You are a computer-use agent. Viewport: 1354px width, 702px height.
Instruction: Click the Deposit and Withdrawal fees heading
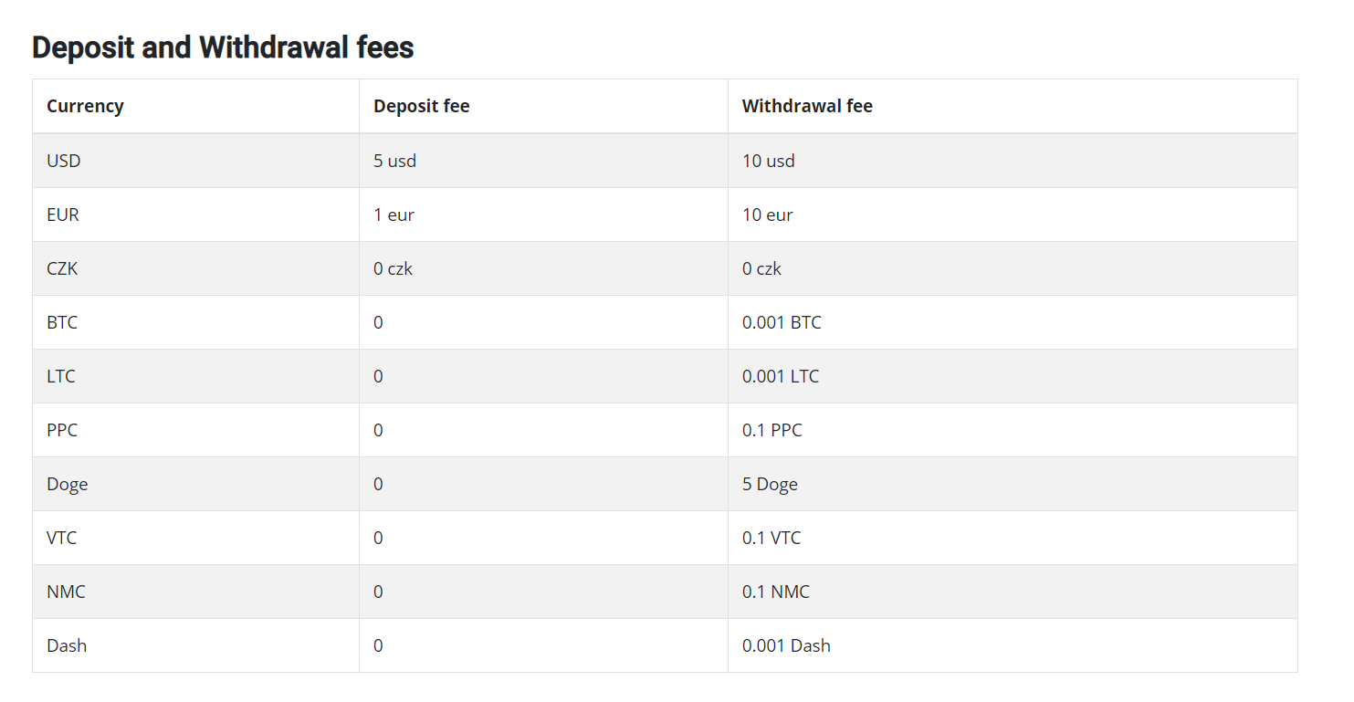point(223,47)
